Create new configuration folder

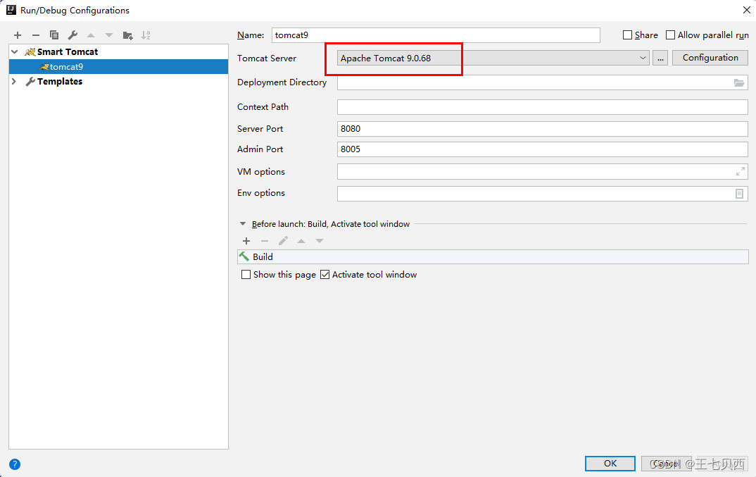click(x=128, y=35)
